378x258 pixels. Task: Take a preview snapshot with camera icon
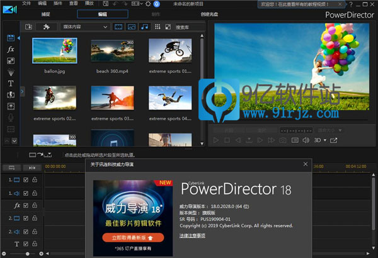click(283, 140)
